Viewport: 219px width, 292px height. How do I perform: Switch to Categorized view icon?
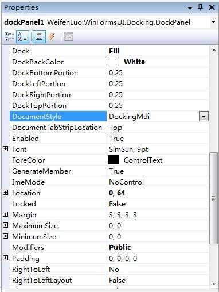(x=9, y=37)
